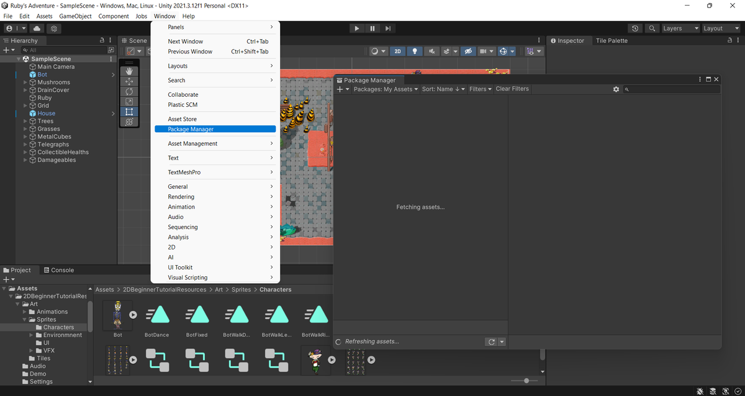Viewport: 745px width, 396px height.
Task: Toggle hidden objects visibility eye in Scene
Action: pyautogui.click(x=468, y=52)
